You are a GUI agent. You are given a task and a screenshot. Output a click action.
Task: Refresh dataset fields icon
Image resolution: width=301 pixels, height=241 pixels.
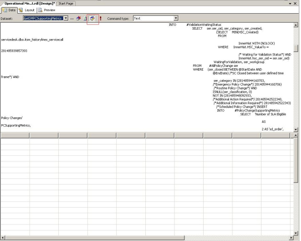pyautogui.click(x=85, y=18)
